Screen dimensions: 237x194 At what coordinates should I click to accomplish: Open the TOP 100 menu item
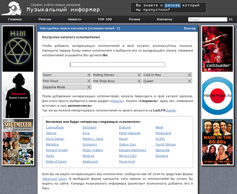[105, 20]
